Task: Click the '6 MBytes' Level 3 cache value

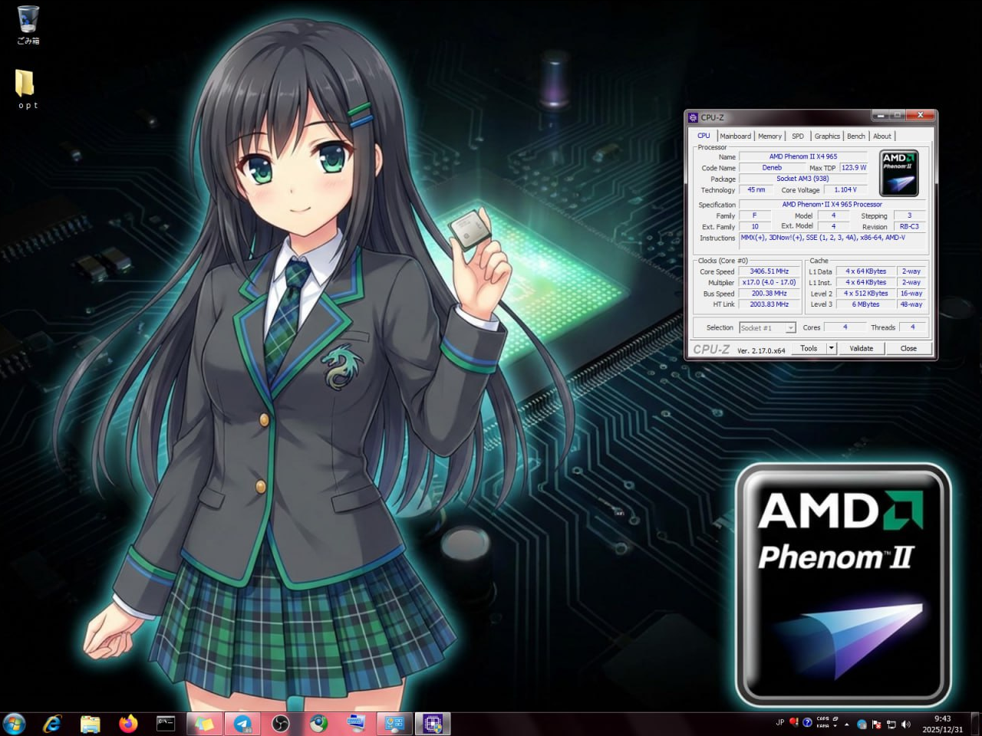Action: pyautogui.click(x=866, y=304)
